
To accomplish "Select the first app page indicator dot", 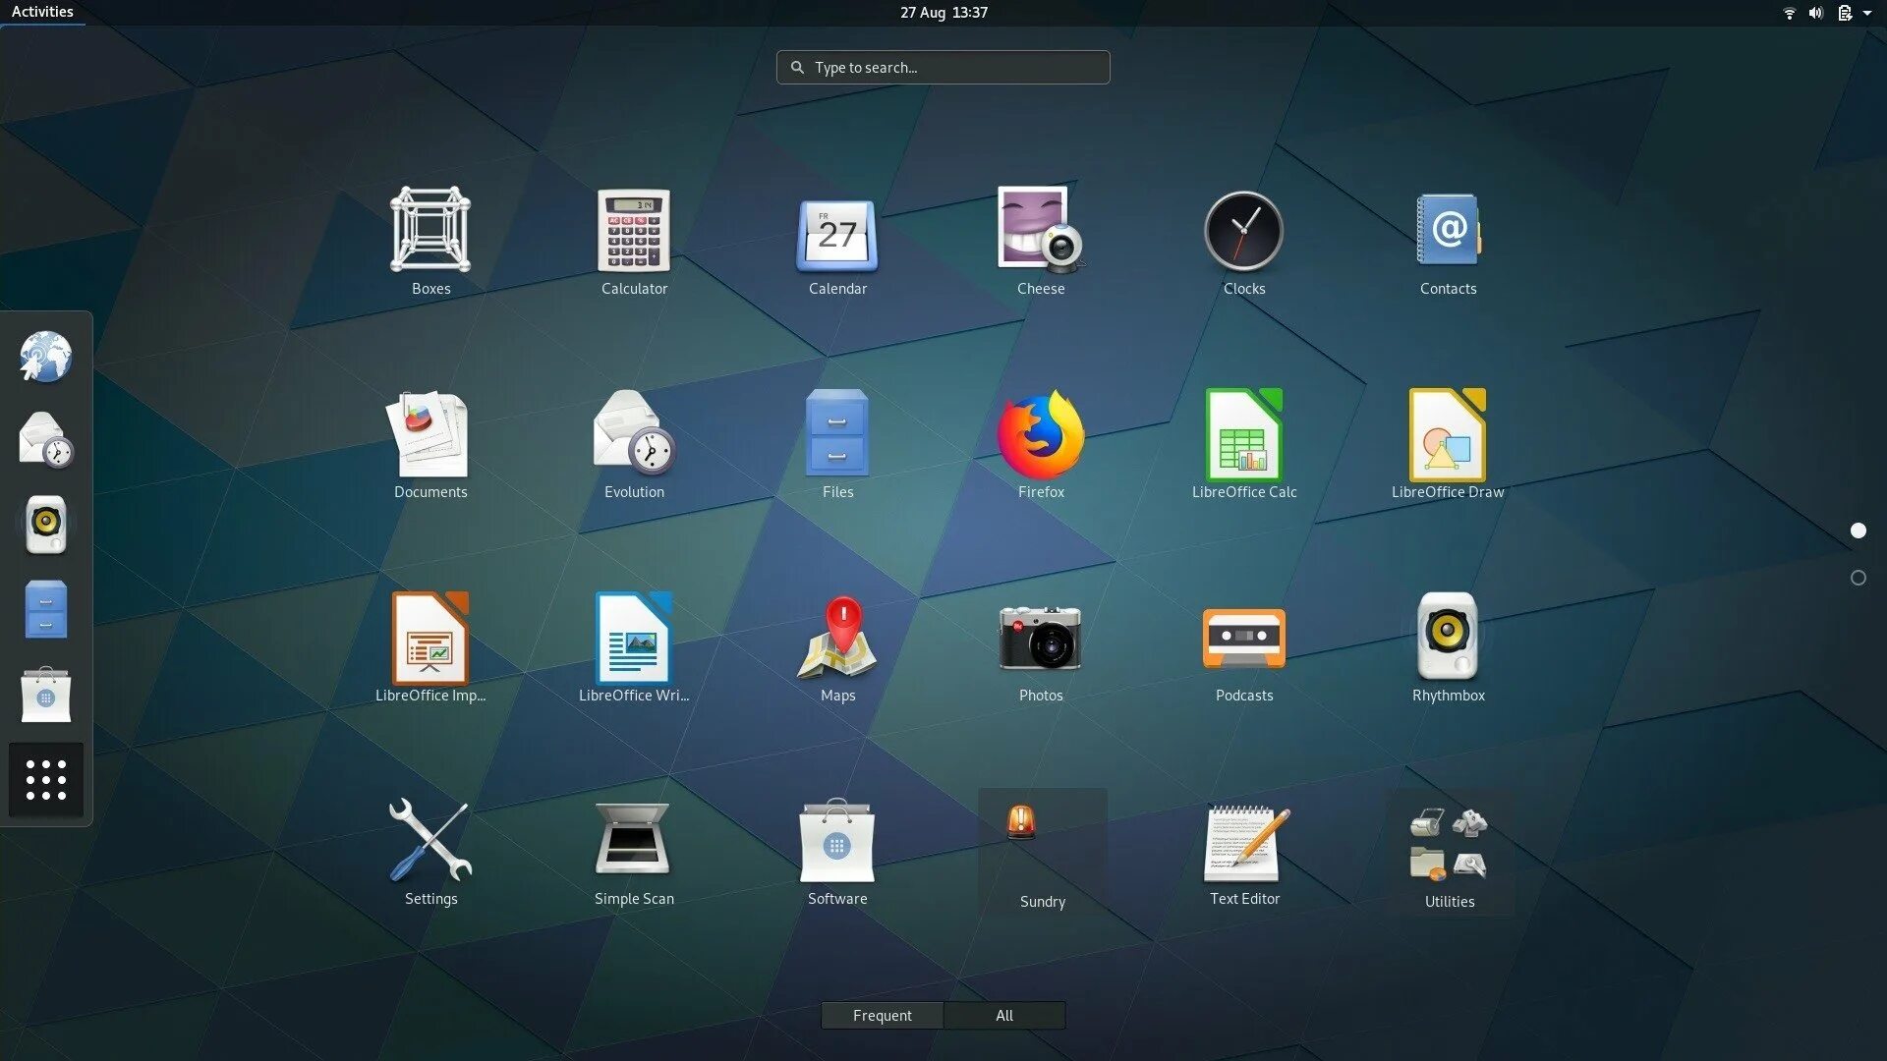I will click(1858, 530).
